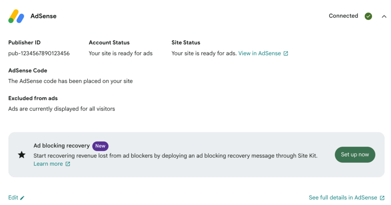Click the Edit link
The height and width of the screenshot is (205, 391).
13,198
